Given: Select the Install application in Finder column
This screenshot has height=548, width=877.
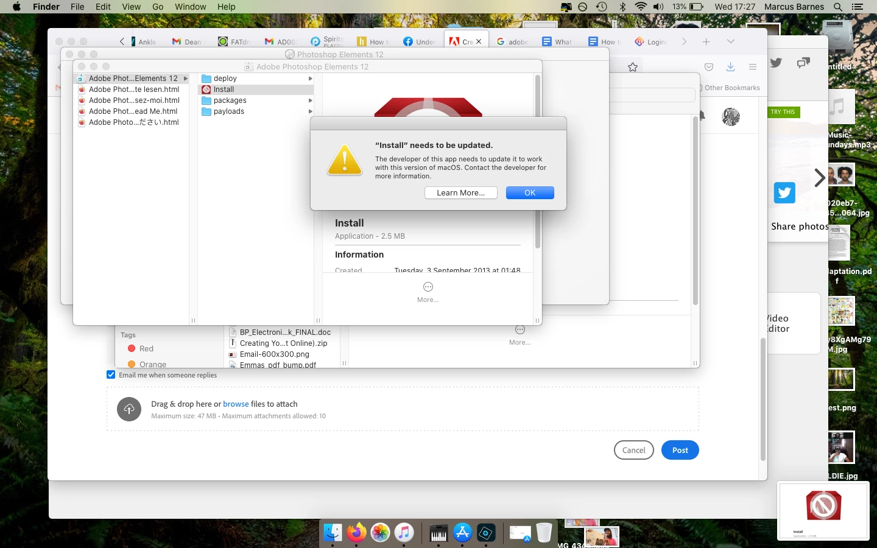Looking at the screenshot, I should point(256,90).
